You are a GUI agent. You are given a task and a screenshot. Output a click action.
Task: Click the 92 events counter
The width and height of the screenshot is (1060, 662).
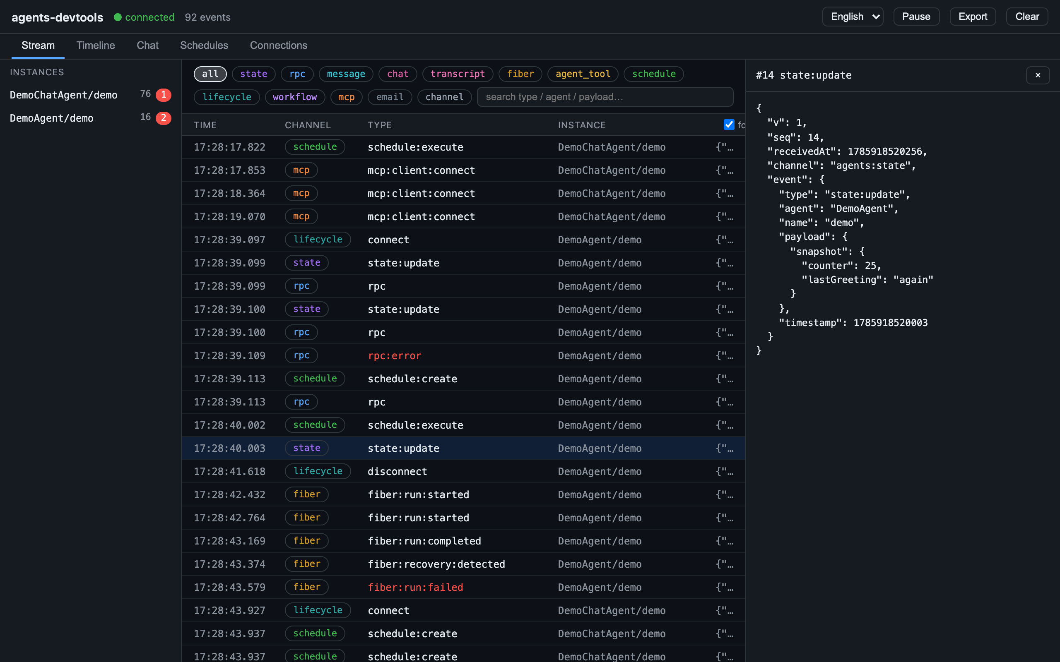(x=207, y=17)
